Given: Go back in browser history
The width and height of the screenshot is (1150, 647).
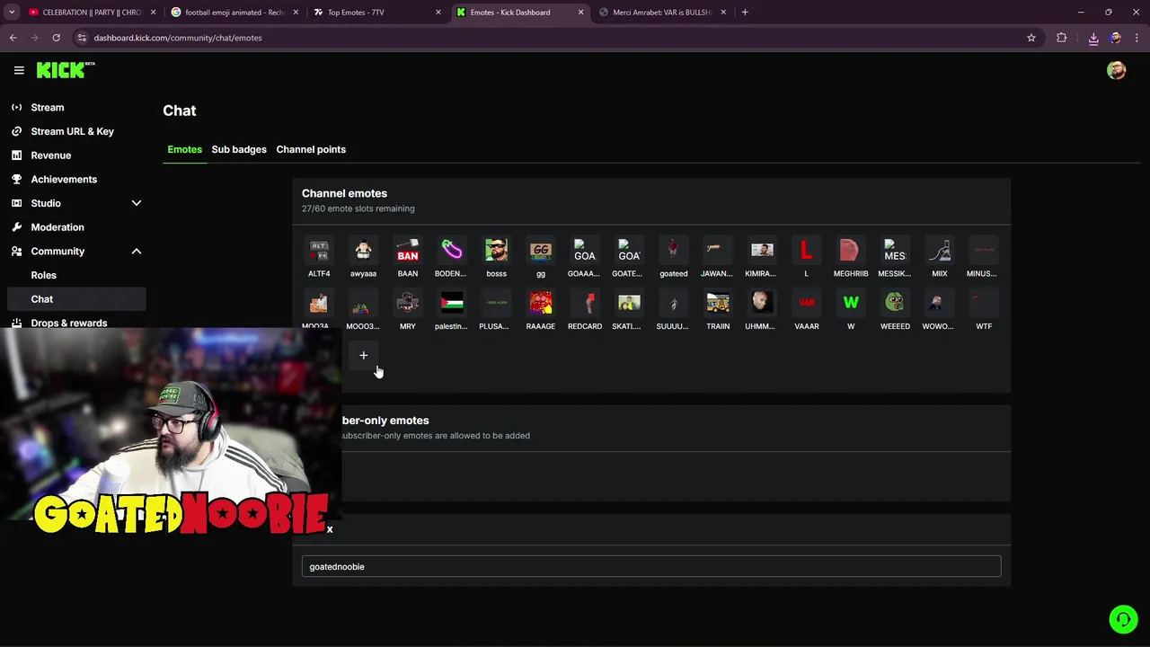Looking at the screenshot, I should 13,38.
